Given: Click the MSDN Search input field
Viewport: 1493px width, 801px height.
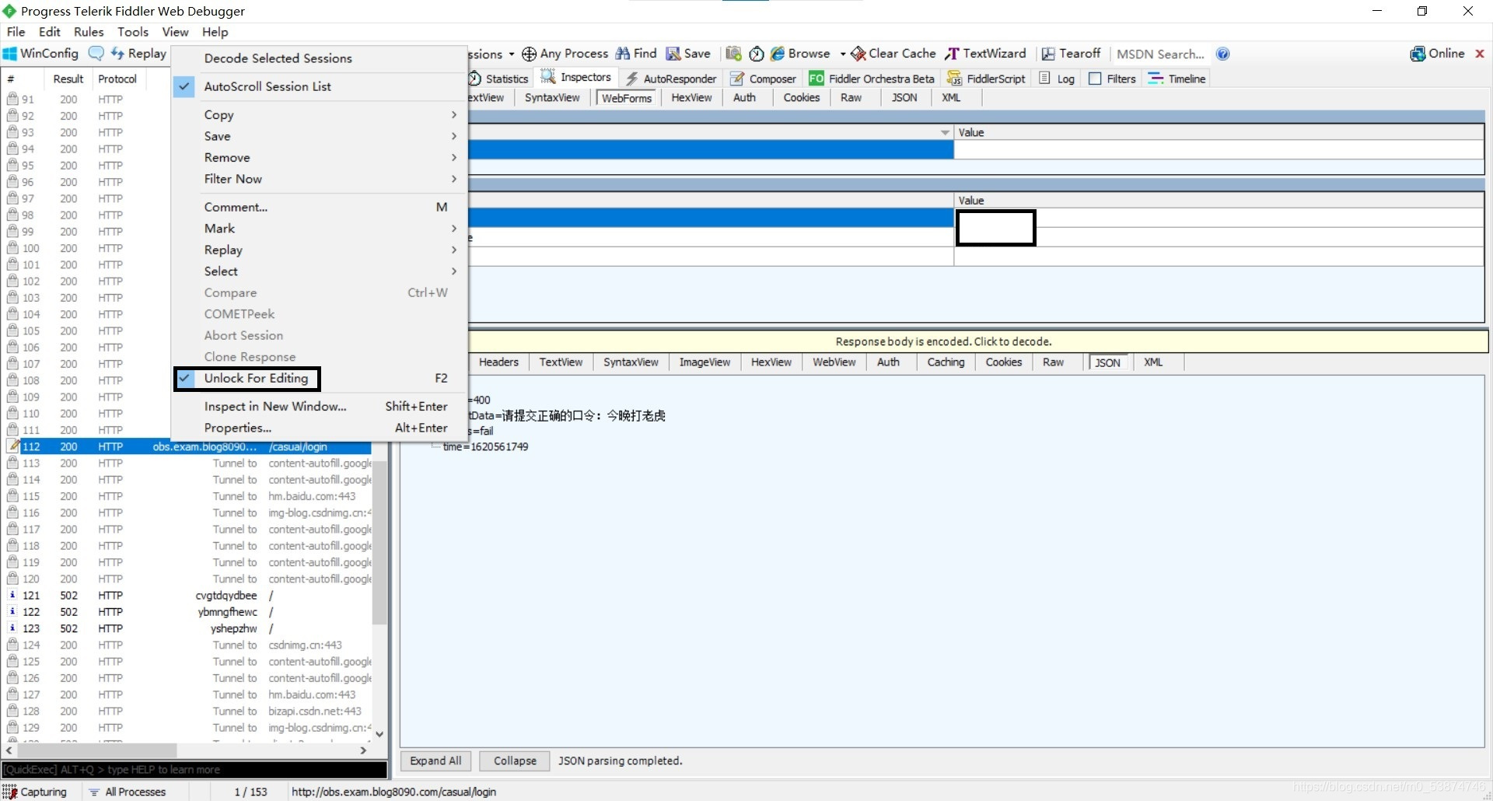Looking at the screenshot, I should point(1160,54).
